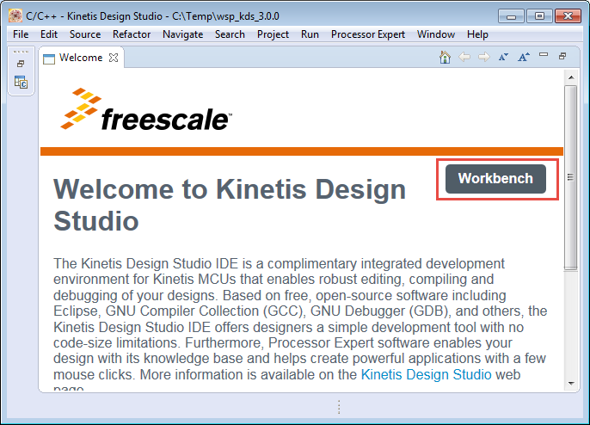Click the Workbench button

[x=495, y=179]
